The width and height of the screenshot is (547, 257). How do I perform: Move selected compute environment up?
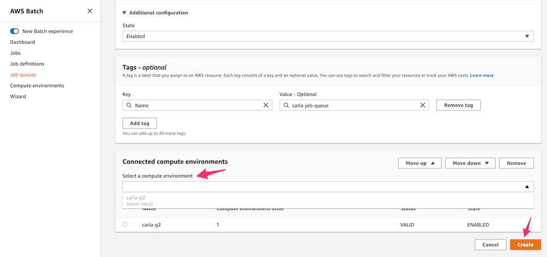pos(420,163)
